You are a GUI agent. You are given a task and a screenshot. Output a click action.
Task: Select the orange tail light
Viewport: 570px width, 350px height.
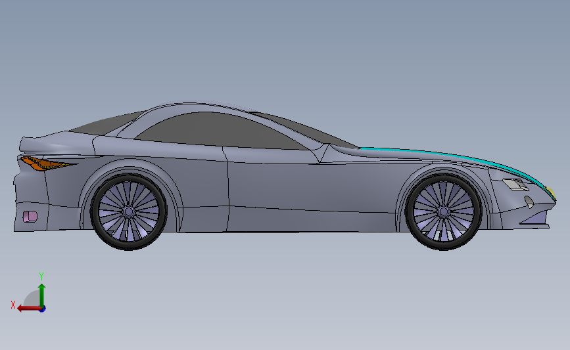click(45, 164)
